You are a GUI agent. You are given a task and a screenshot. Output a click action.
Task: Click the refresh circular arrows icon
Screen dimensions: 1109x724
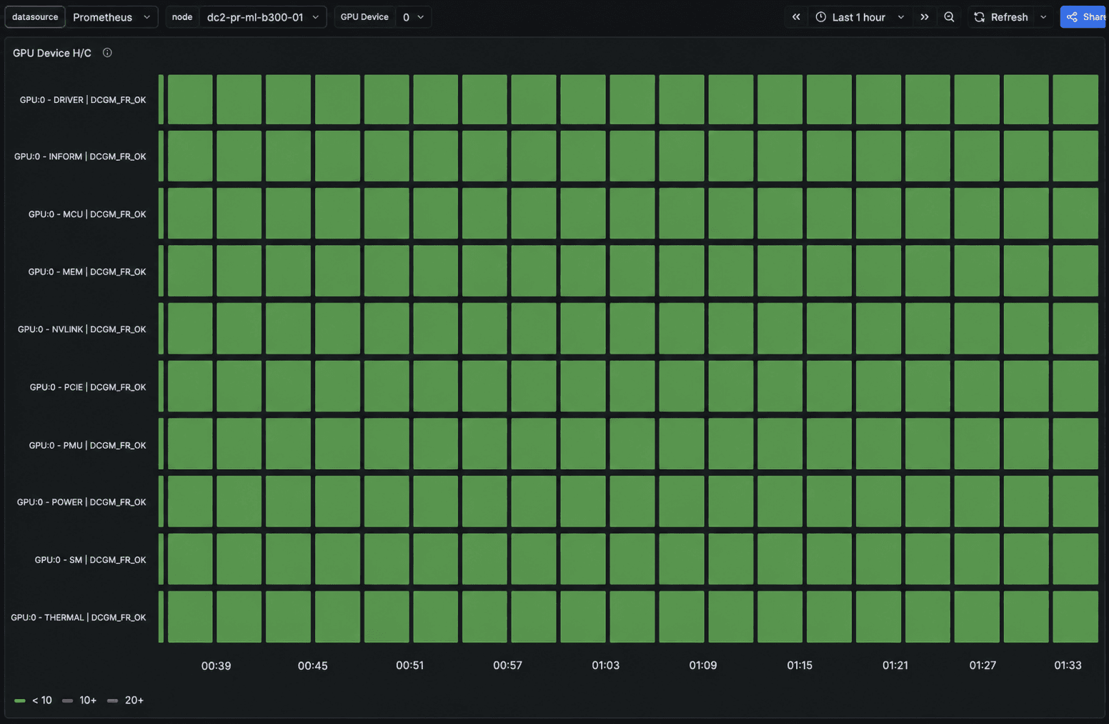pyautogui.click(x=980, y=17)
